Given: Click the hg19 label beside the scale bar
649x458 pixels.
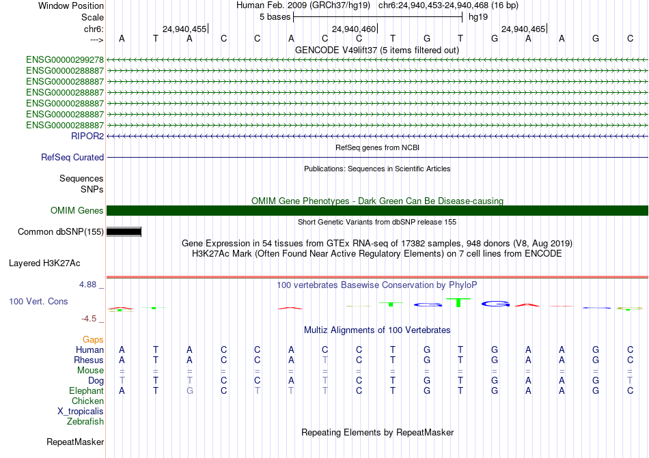Looking at the screenshot, I should tap(478, 17).
